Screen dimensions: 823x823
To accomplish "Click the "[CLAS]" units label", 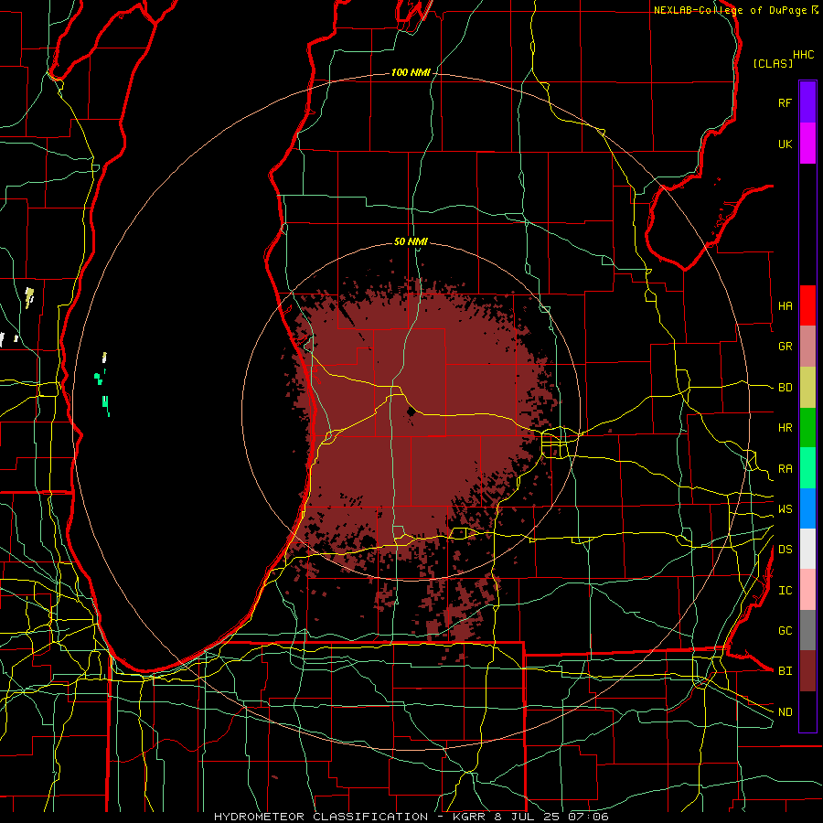I will click(773, 63).
